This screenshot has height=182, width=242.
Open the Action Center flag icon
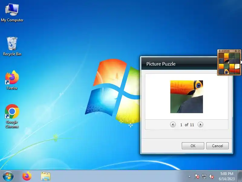click(197, 176)
